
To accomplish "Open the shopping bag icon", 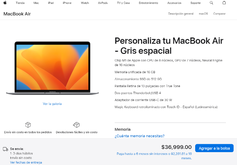I will tap(224, 3).
